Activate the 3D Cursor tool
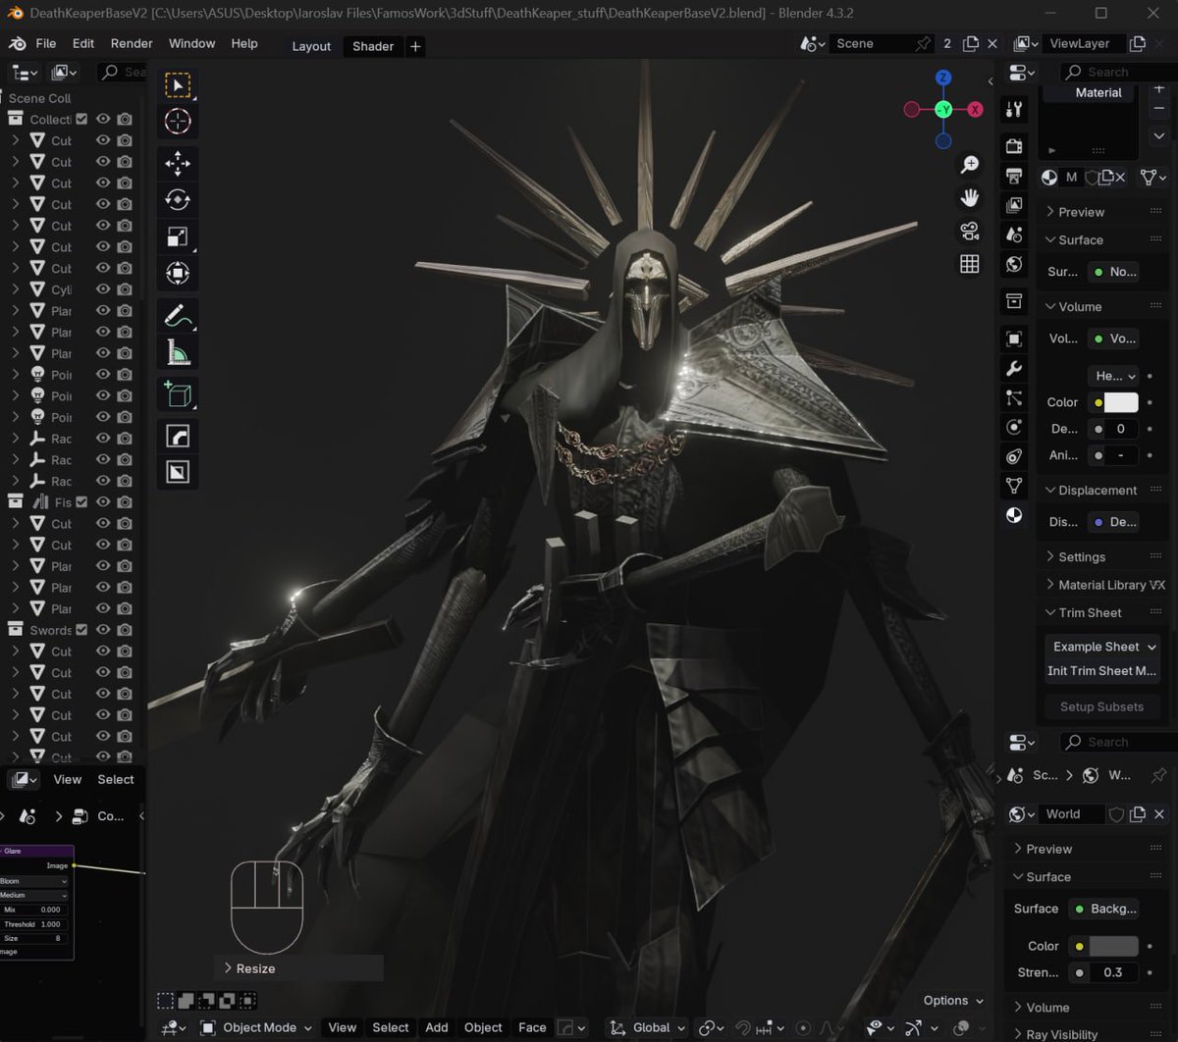 coord(178,122)
